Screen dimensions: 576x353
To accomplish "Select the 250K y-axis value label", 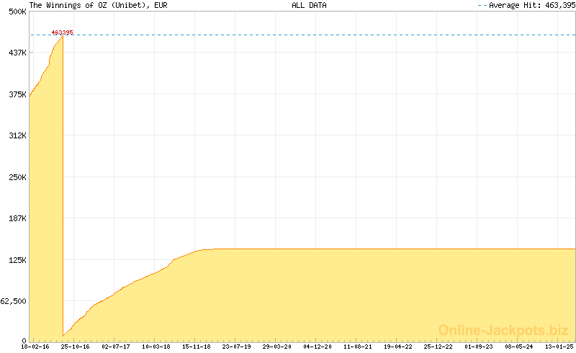I will point(17,177).
